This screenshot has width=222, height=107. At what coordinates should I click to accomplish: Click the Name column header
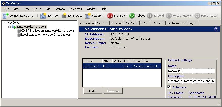[x=92, y=61]
